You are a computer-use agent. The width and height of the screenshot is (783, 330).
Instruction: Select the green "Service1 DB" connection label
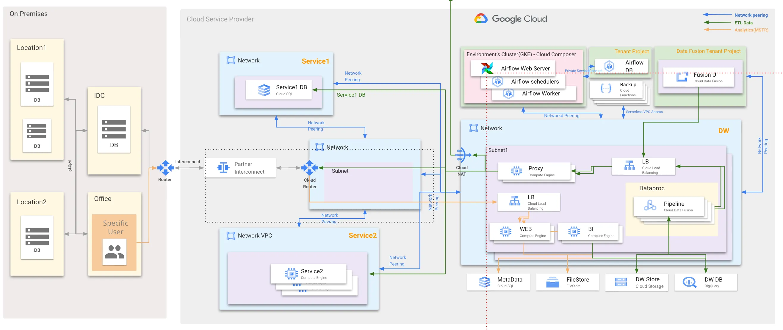(351, 95)
